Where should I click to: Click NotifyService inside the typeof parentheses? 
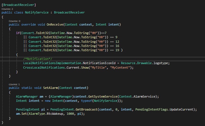[x=105, y=101]
